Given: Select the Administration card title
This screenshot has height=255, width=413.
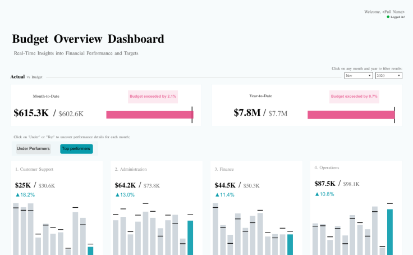Looking at the screenshot, I should click(x=131, y=169).
